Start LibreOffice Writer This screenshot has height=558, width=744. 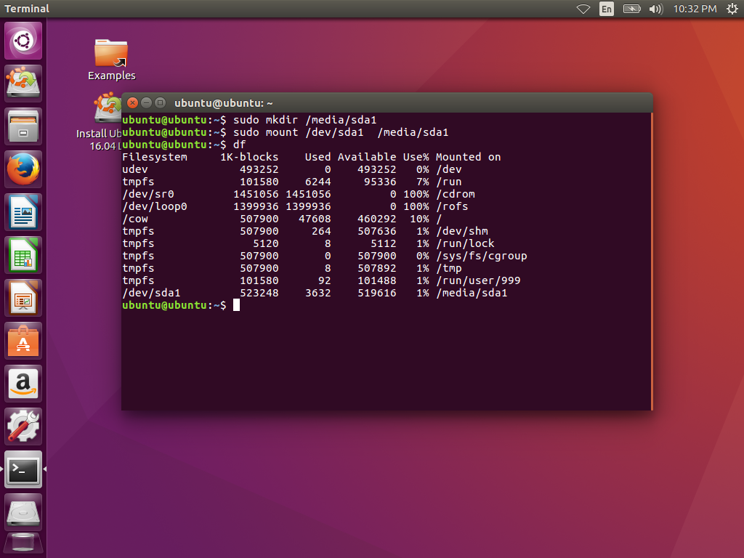click(23, 211)
